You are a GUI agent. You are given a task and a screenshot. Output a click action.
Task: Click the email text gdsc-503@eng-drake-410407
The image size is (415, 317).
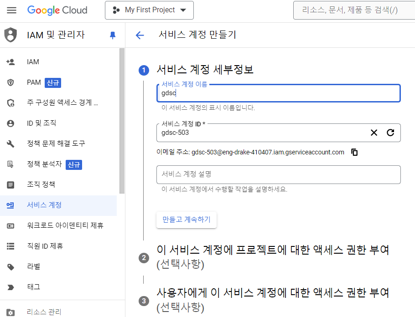coord(268,152)
